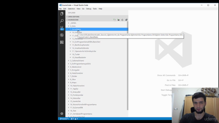Expand the 1.6_AnahtarKelimeler folder
Screen dimensions: 219x123
tap(97, 48)
